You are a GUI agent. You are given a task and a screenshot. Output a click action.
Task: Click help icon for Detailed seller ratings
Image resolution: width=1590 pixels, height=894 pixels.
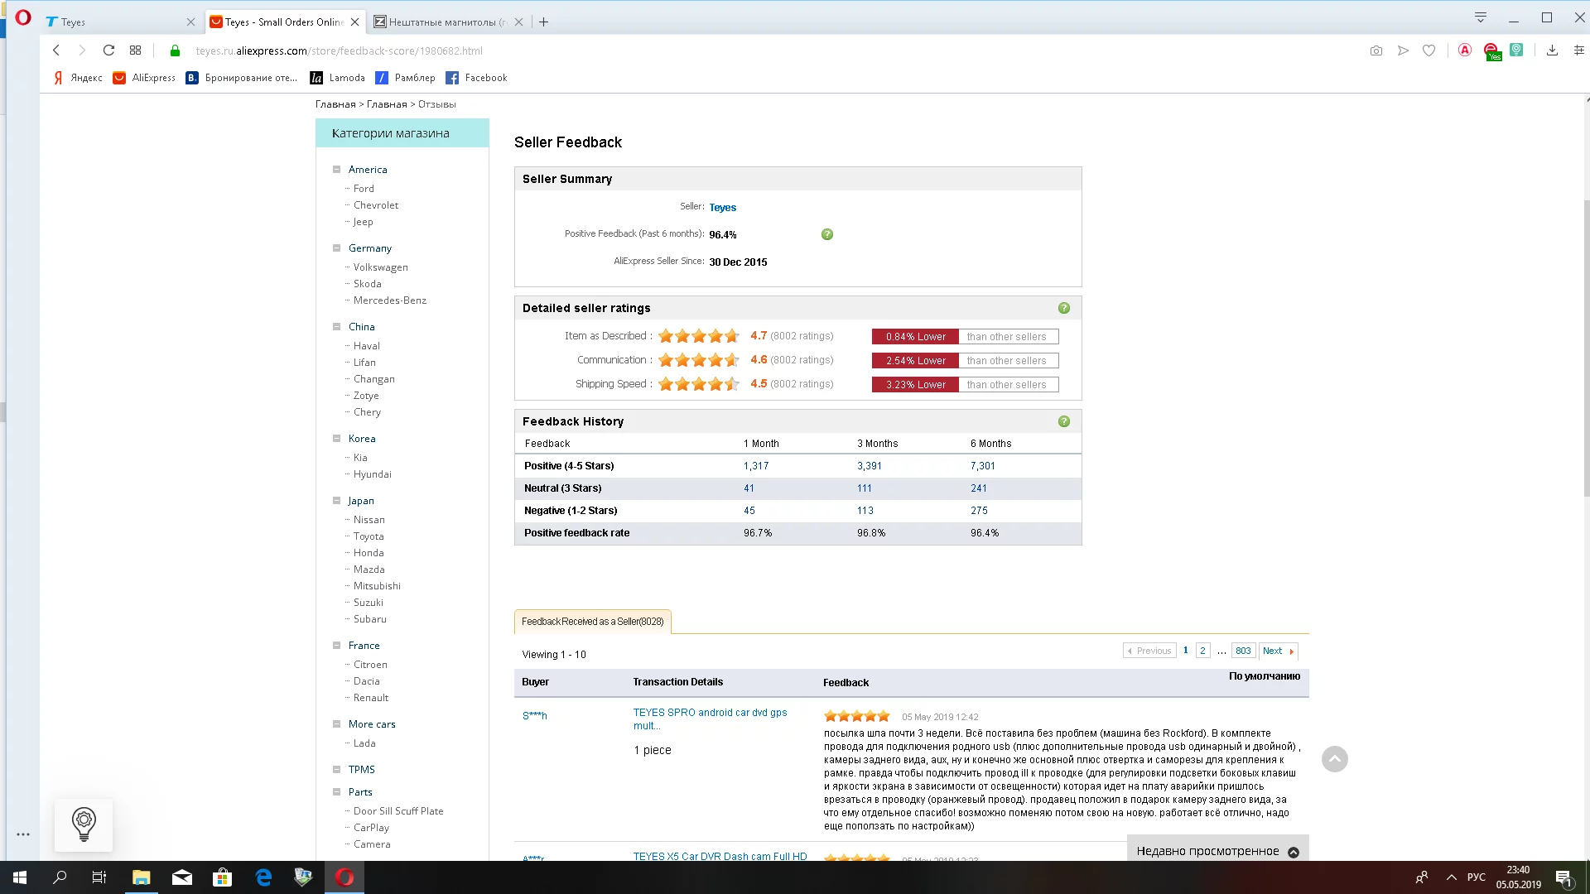(1064, 308)
